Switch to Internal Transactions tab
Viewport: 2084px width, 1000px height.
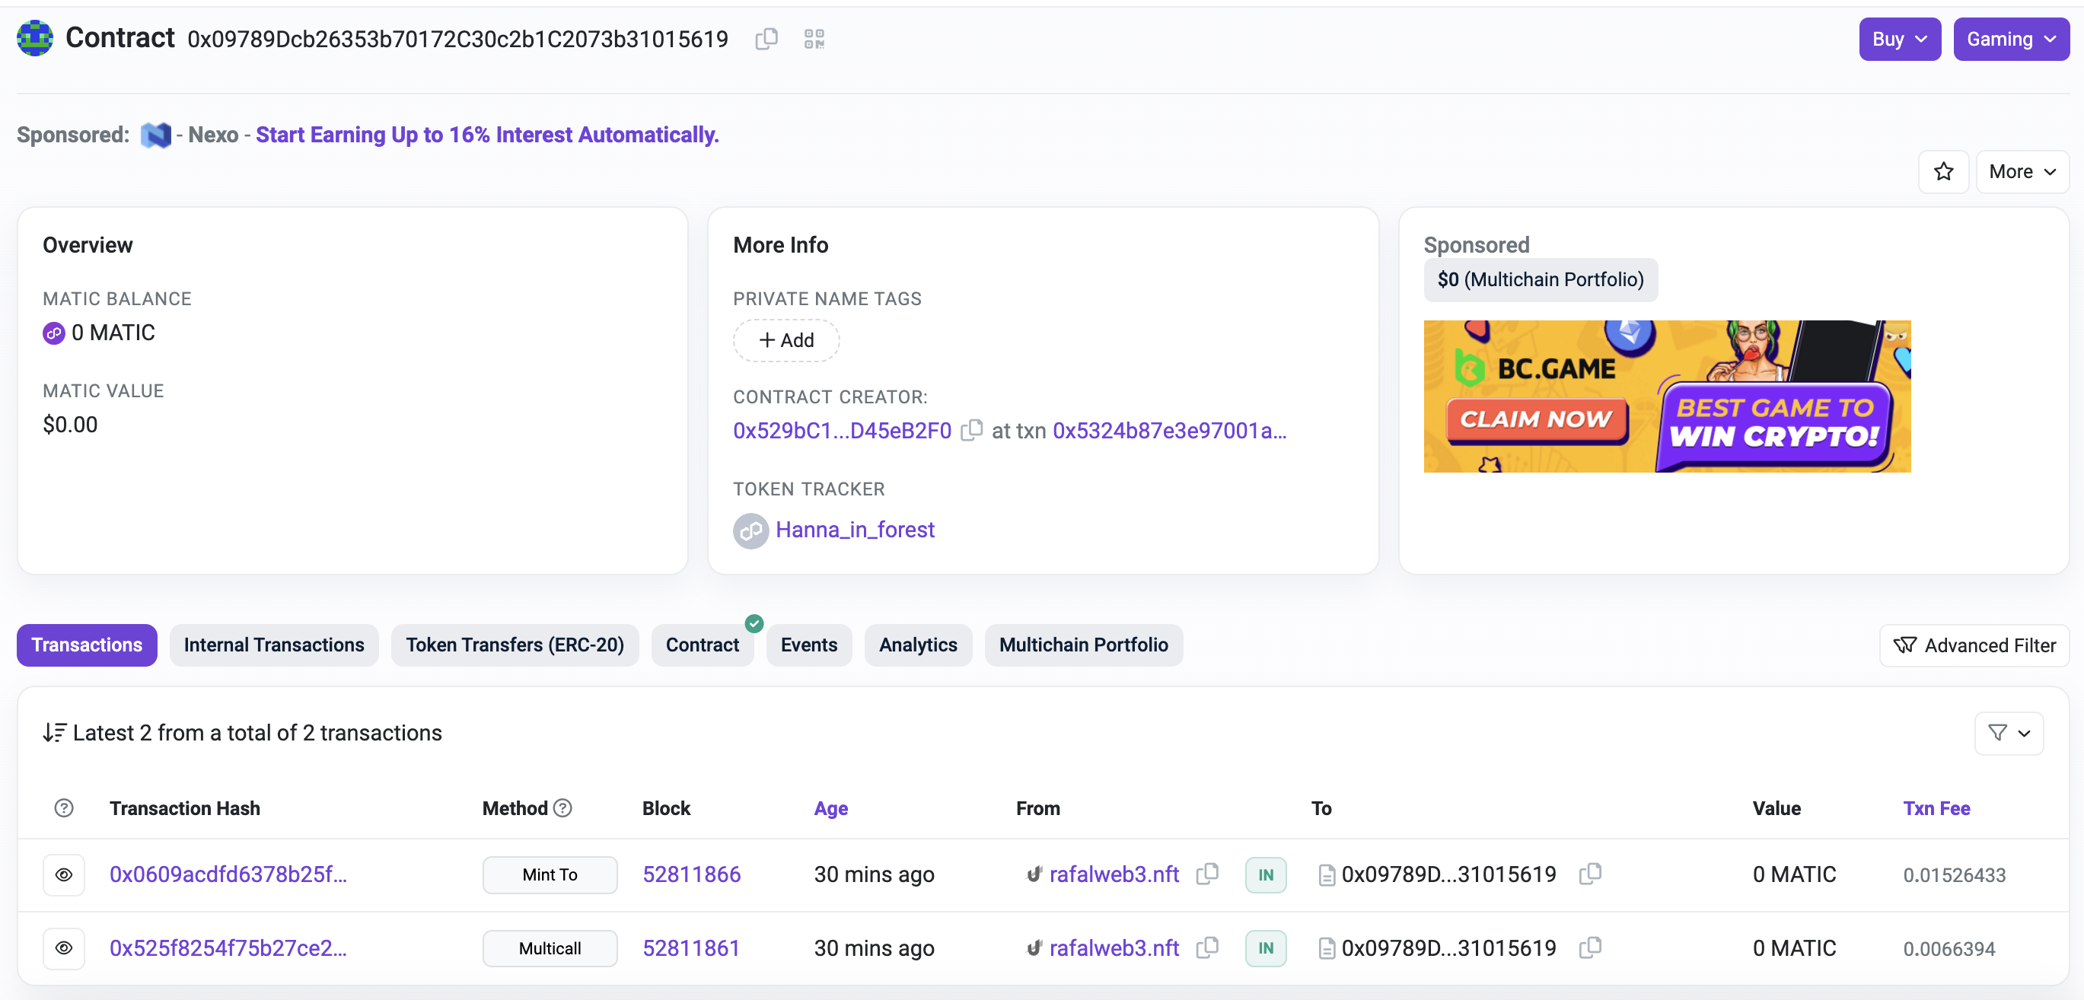pos(273,645)
